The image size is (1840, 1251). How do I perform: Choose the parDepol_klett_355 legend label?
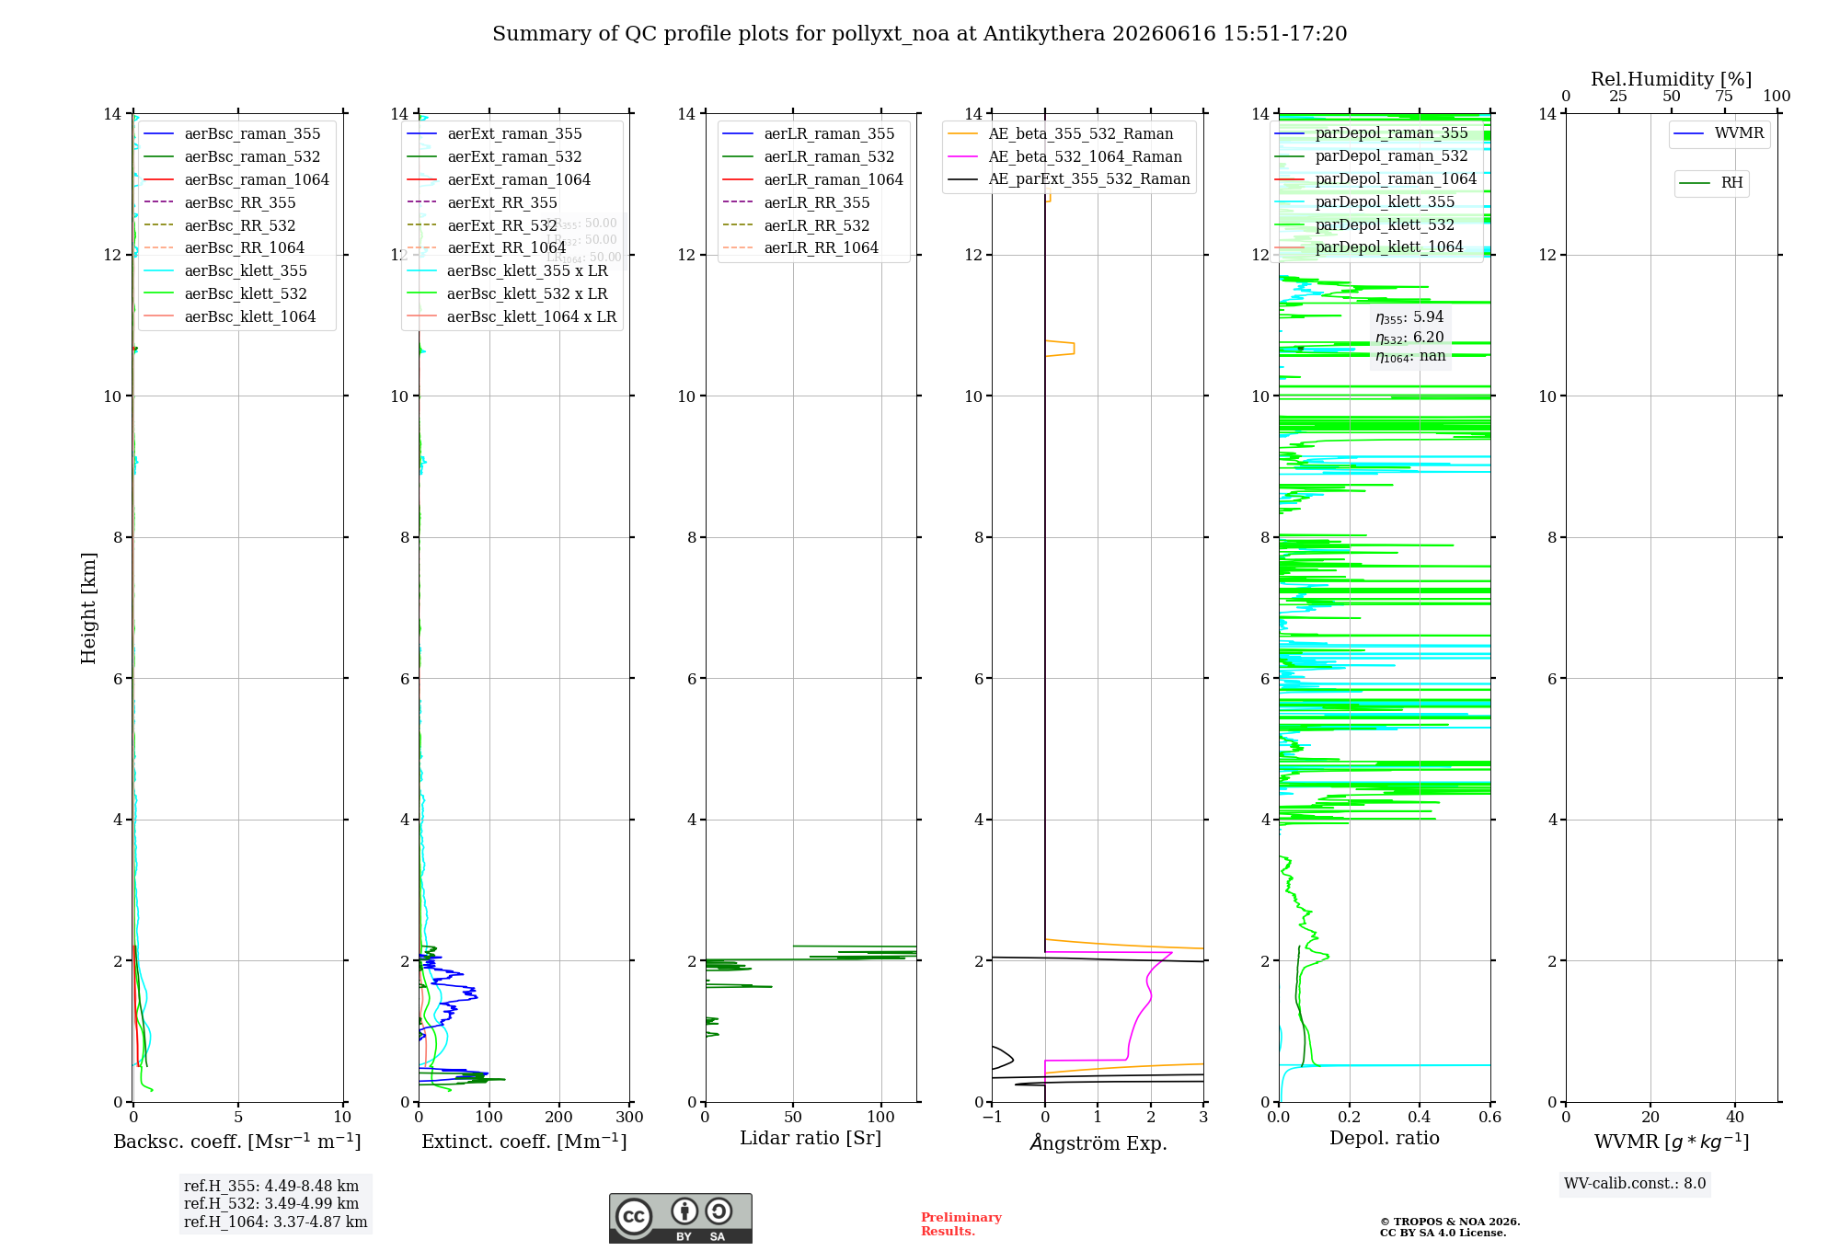point(1385,202)
